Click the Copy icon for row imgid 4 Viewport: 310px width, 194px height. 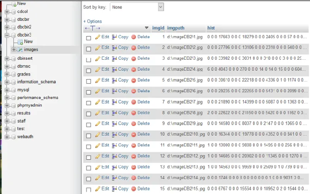click(x=114, y=69)
